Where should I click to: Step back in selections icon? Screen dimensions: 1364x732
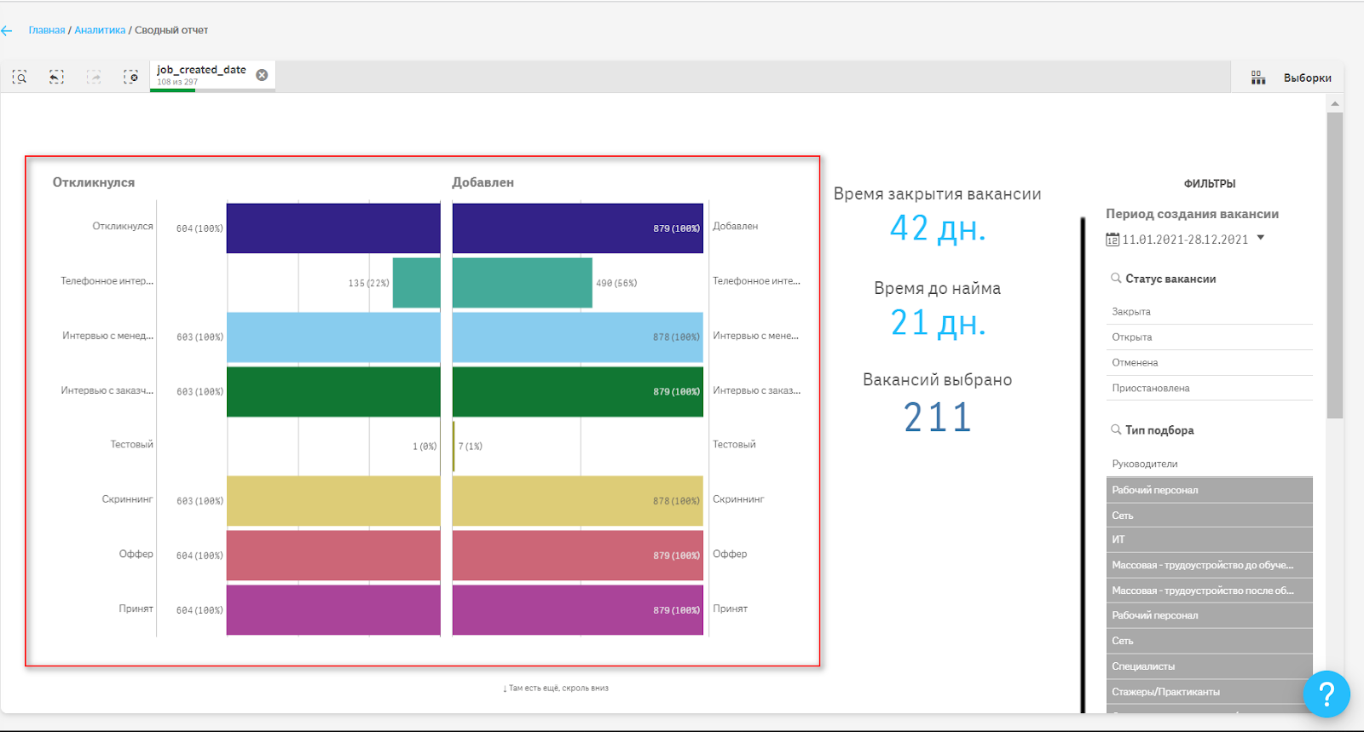(56, 77)
